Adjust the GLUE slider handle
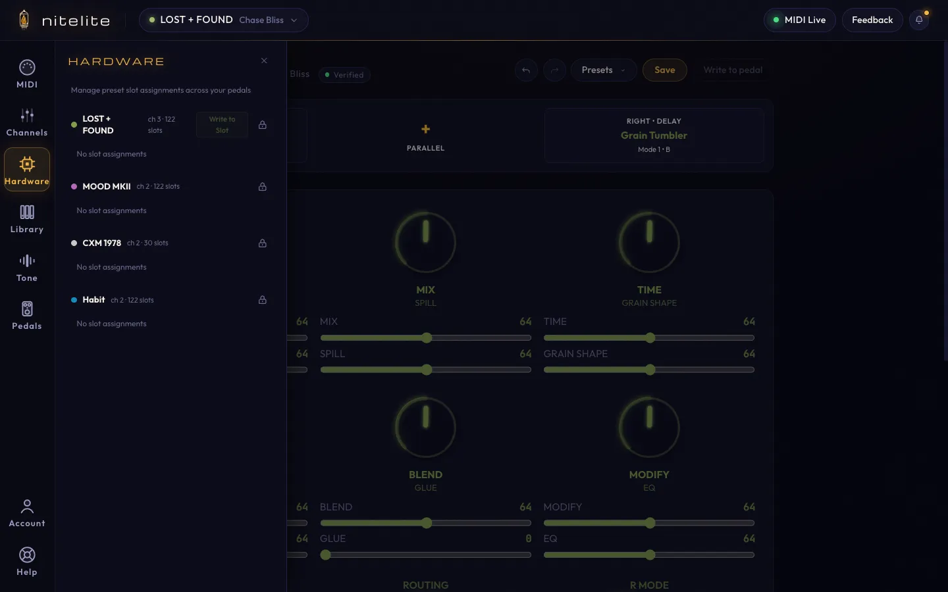This screenshot has width=948, height=592. [325, 555]
